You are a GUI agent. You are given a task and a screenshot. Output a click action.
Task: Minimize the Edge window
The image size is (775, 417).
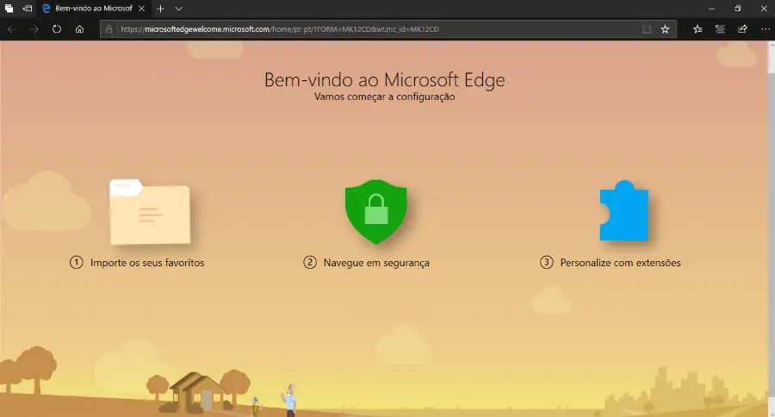[712, 9]
